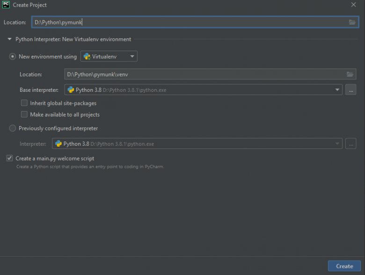Click 'Python Interpreter: New Virtualenv environment' heading
The image size is (365, 275).
(73, 39)
